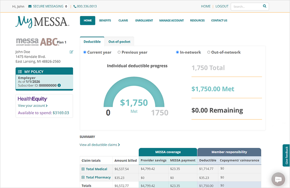Click the $1,714.77 deductible cell
The height and width of the screenshot is (188, 290).
tap(206, 169)
